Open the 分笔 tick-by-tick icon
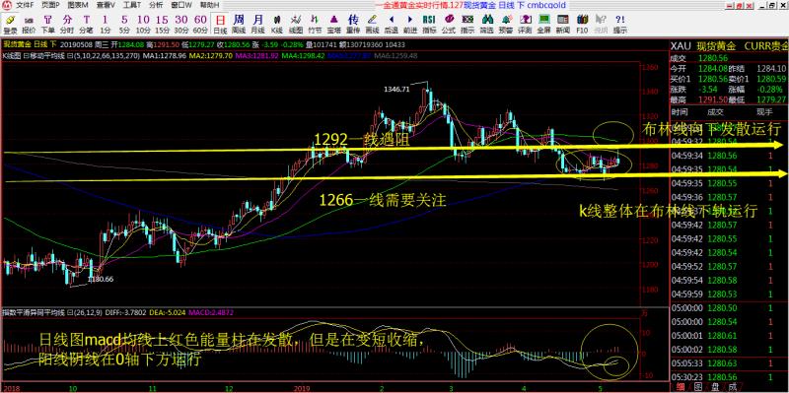 coord(87,24)
